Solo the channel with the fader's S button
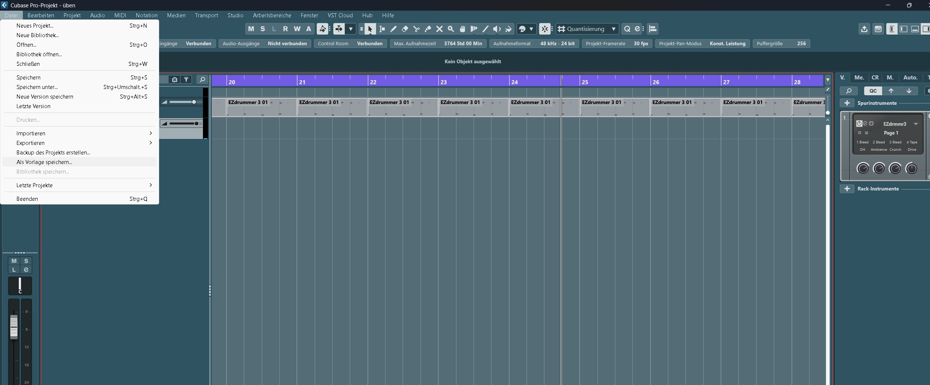The image size is (930, 385). coord(26,261)
